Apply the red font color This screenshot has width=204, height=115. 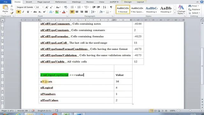coord(64,12)
